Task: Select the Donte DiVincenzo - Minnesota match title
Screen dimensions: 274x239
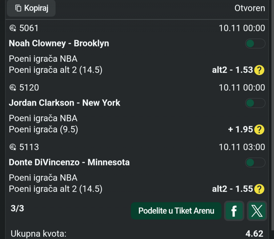Action: pyautogui.click(x=69, y=162)
